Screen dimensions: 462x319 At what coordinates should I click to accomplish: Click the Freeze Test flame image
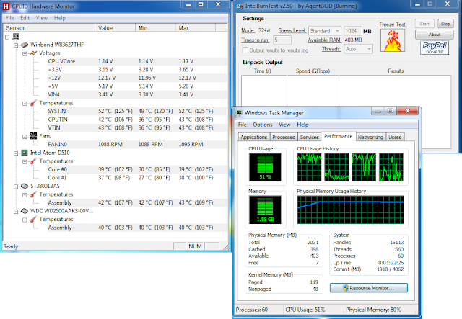pos(393,40)
